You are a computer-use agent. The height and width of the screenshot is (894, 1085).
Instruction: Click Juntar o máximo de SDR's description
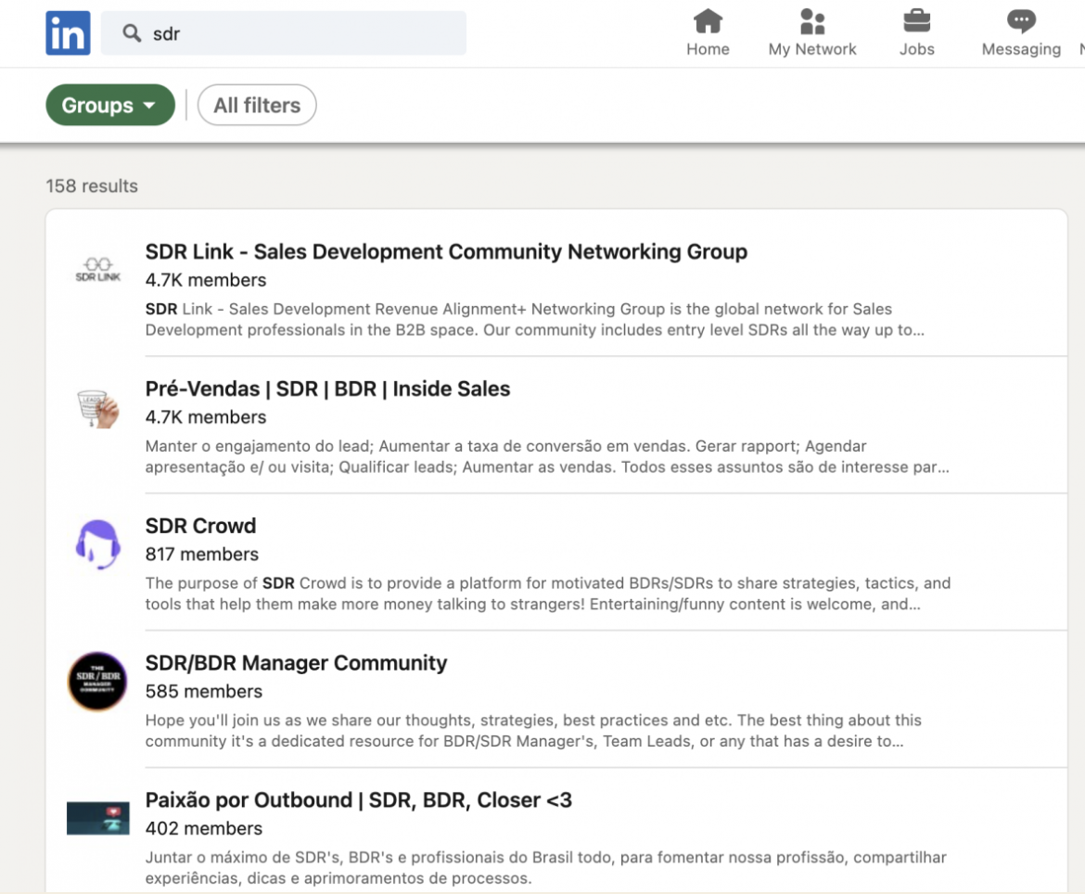pos(546,868)
